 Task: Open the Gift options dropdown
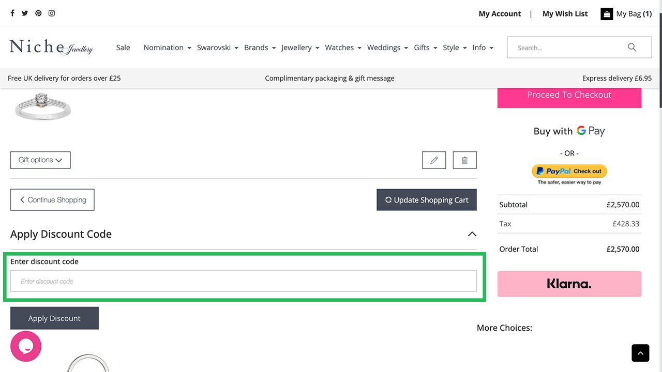coord(40,160)
